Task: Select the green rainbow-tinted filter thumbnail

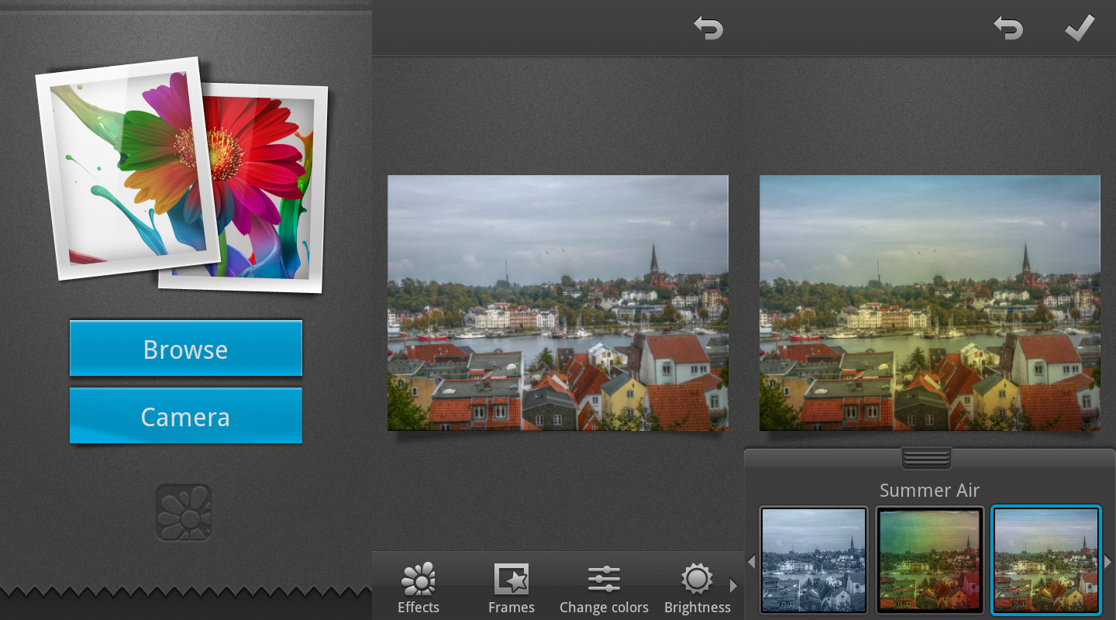Action: pos(930,560)
